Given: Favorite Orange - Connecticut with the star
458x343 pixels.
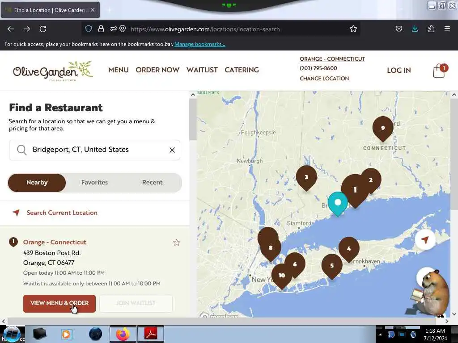Looking at the screenshot, I should click(x=176, y=243).
